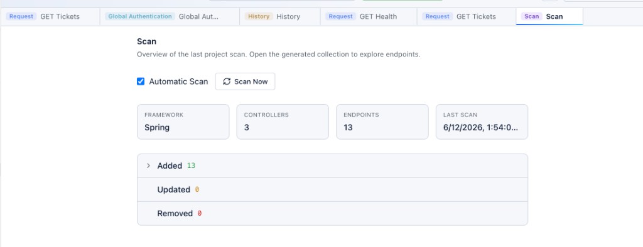Click the refresh icon in Scan Now
Screen dimensions: 643x247
pos(227,81)
